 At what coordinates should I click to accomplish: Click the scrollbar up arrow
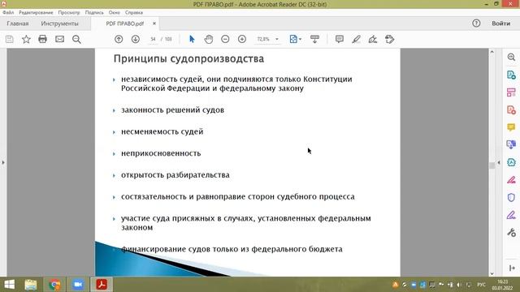tap(492, 52)
